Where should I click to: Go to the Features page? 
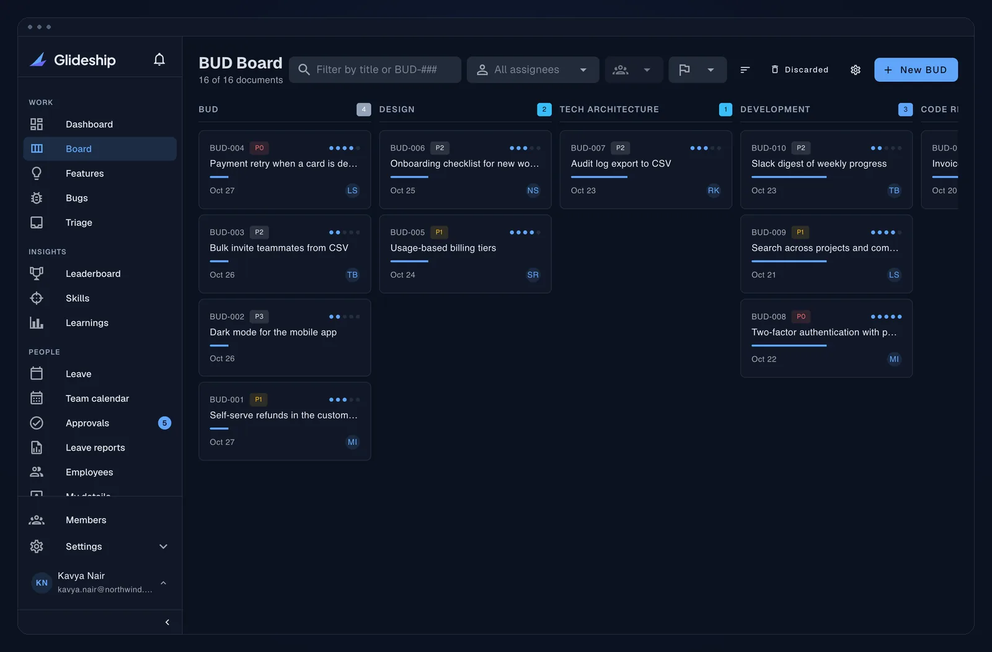(100, 174)
